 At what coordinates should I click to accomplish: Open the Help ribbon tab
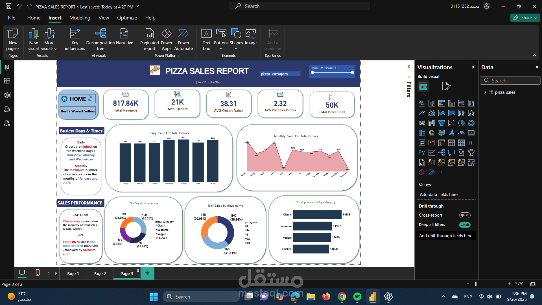click(x=150, y=18)
